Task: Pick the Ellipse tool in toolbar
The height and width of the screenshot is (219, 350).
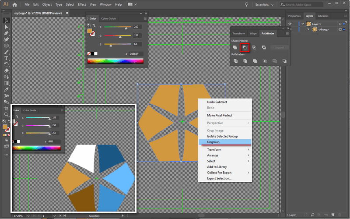Action: (x=7, y=46)
